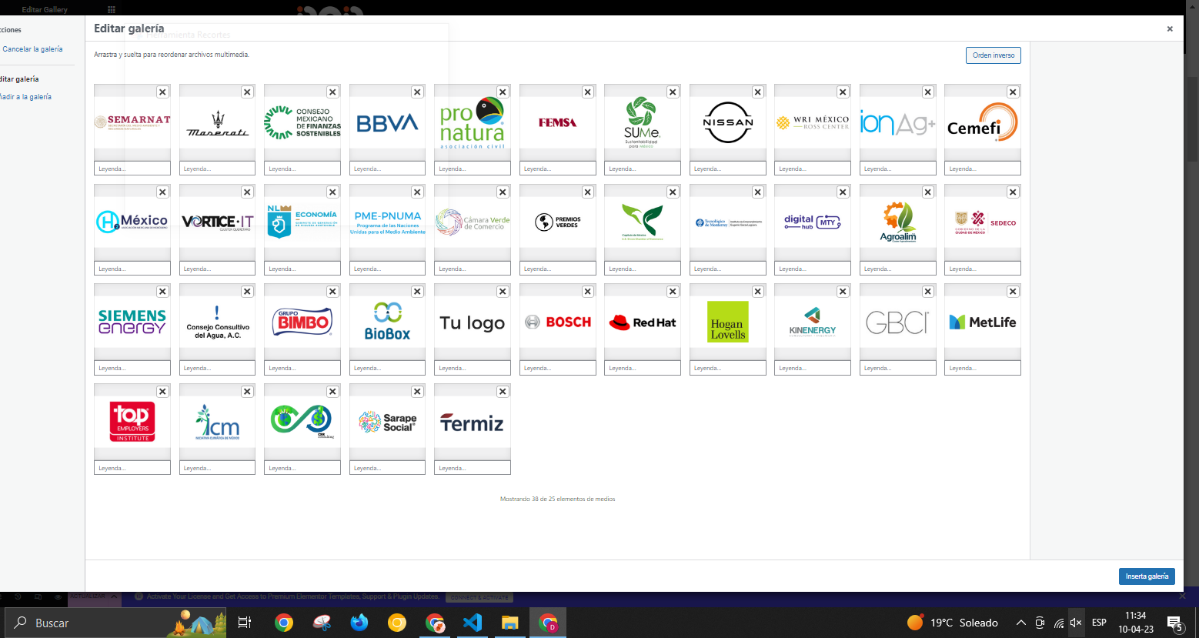Select the GBCI logo thumbnail
The width and height of the screenshot is (1199, 638).
tap(898, 322)
